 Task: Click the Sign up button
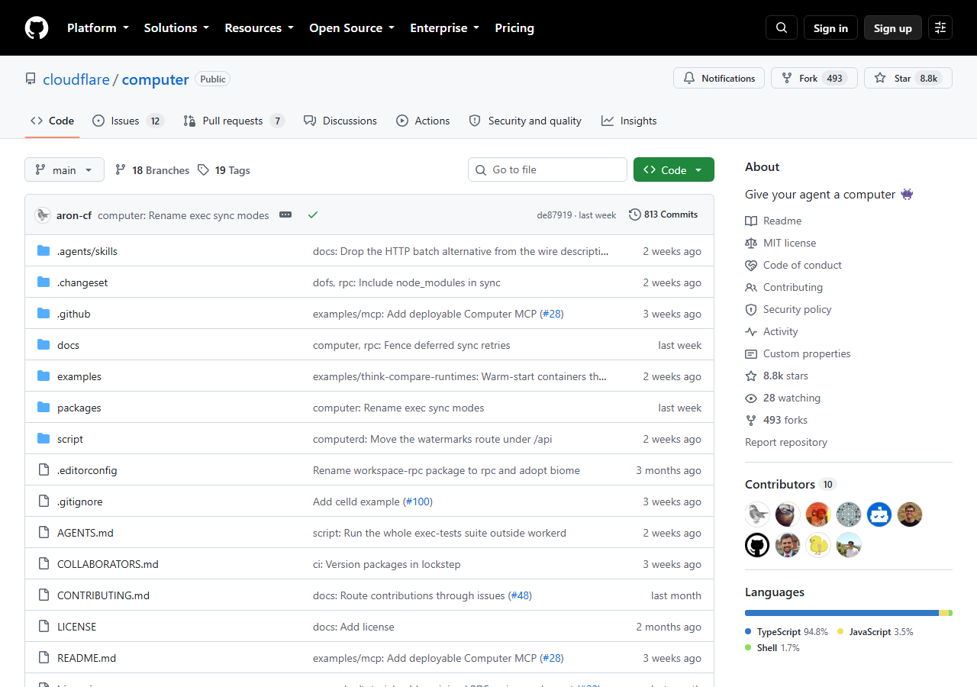tap(893, 27)
